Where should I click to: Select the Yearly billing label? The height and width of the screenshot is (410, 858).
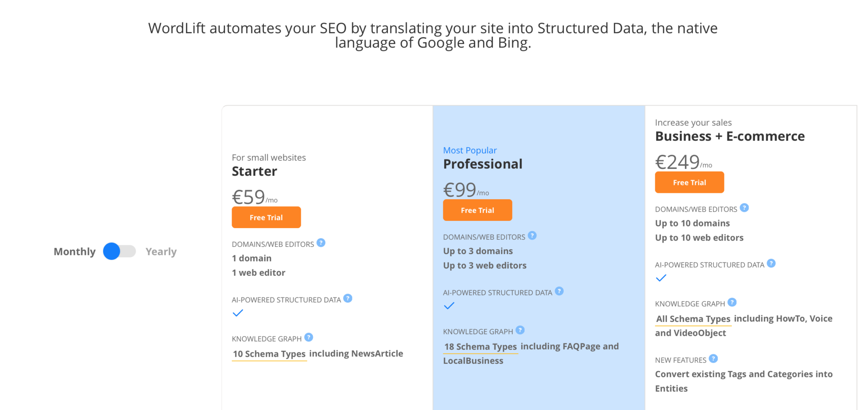(161, 252)
